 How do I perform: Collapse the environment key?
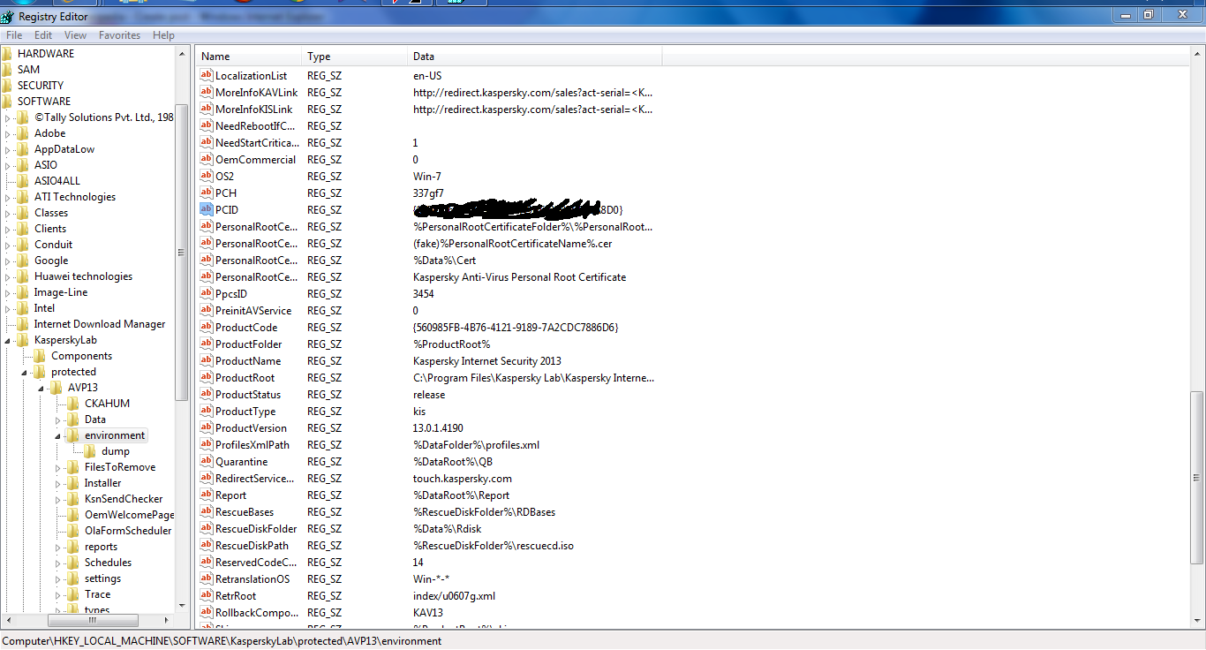click(x=58, y=435)
